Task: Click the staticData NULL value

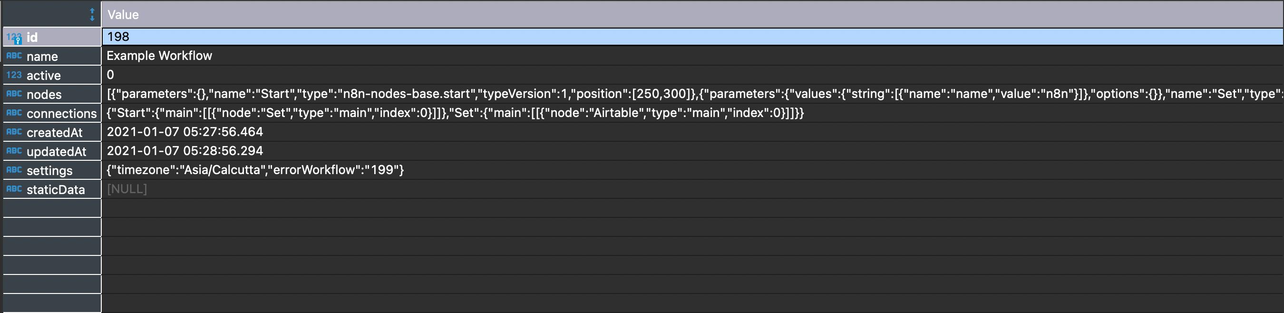Action: point(127,189)
